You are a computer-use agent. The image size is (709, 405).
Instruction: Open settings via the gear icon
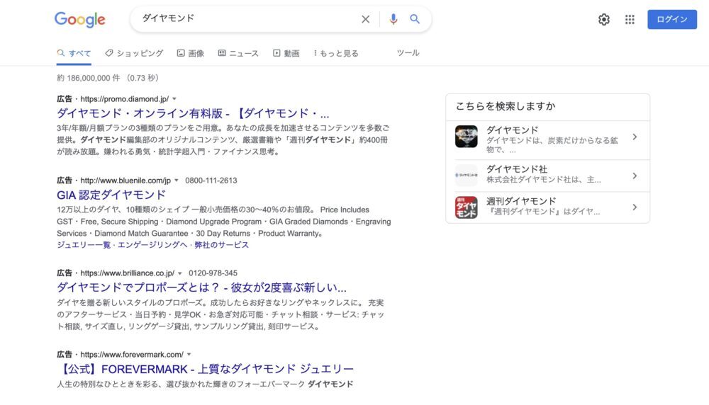(x=603, y=19)
